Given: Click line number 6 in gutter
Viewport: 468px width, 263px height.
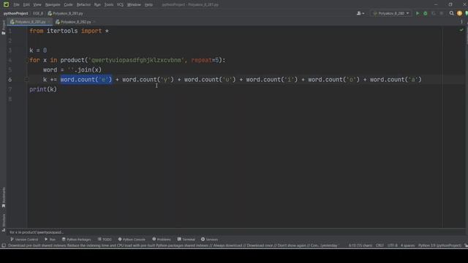Looking at the screenshot, I should coord(10,80).
